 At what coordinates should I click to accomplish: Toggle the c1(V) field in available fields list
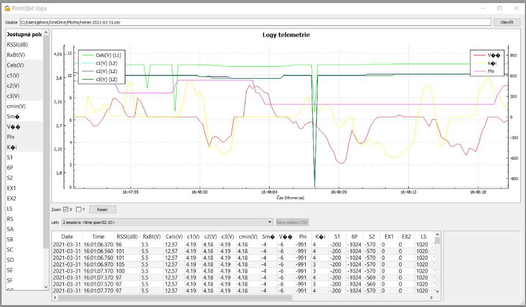[13, 75]
